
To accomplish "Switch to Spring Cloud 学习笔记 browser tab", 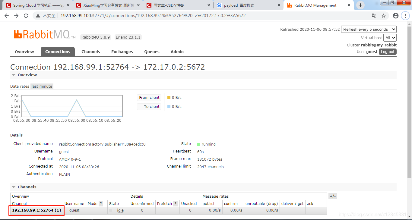I will pos(38,5).
